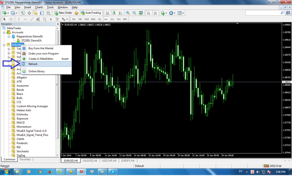Open the Periods clock icon
Viewport: 292px width, 176px height.
(171, 13)
